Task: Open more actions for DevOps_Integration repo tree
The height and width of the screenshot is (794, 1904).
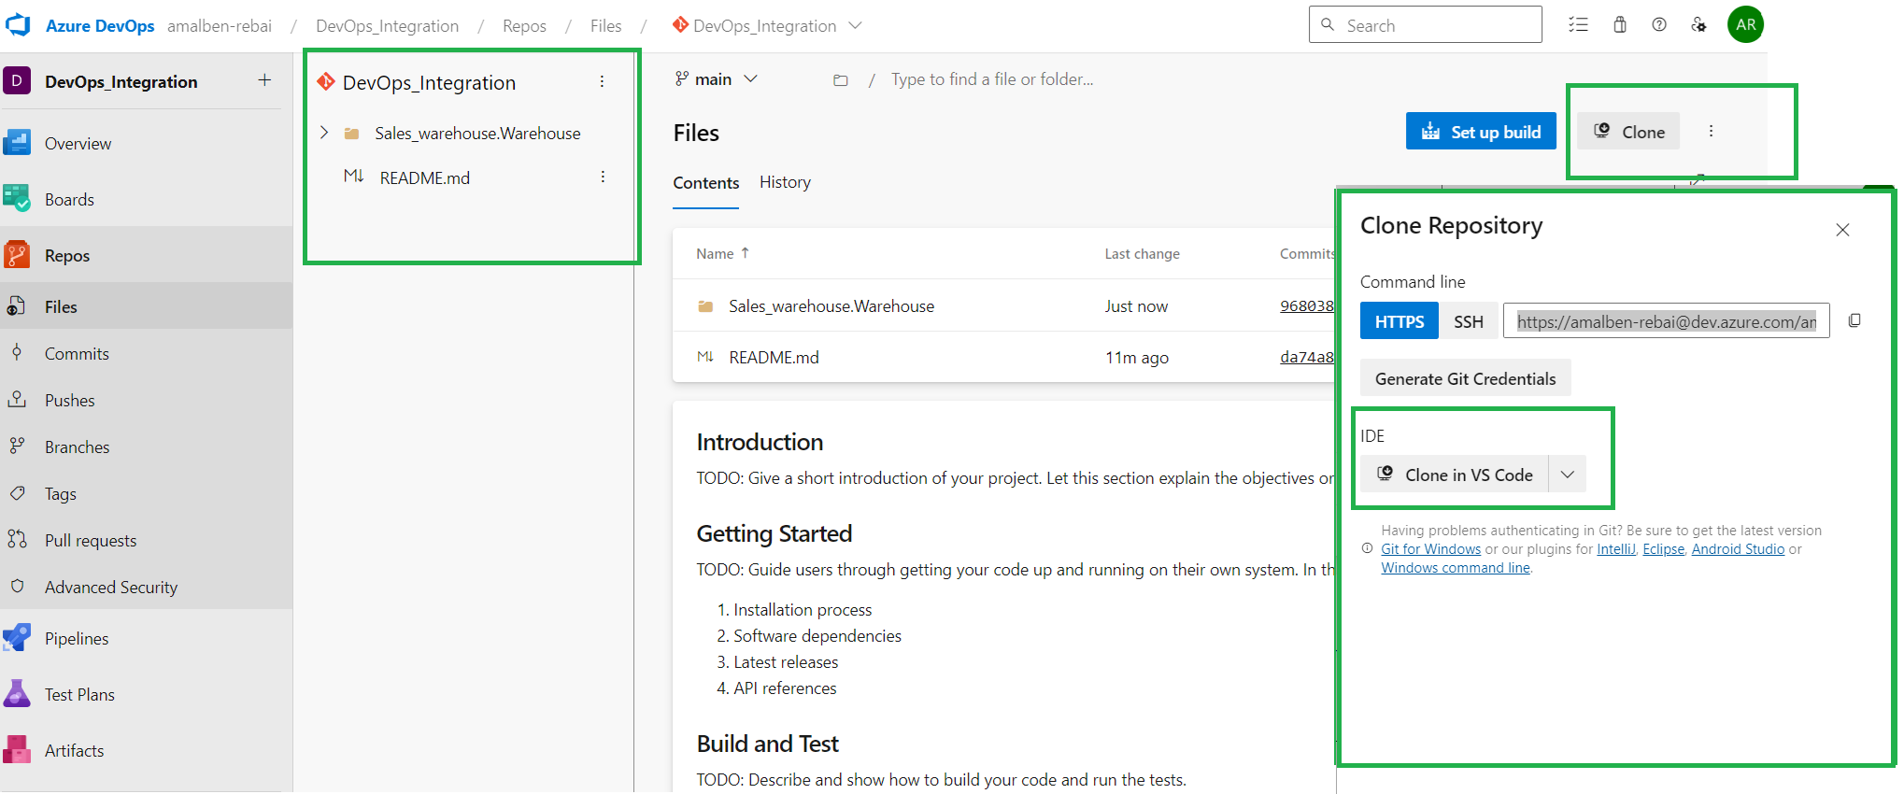Action: click(x=602, y=82)
